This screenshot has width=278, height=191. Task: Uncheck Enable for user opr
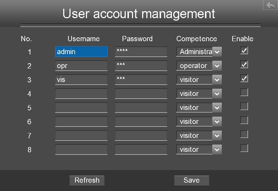[x=244, y=65]
